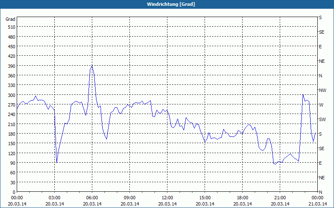Screen dimensions: 334x208
Task: Select the E compass label level with 90
Action: [320, 163]
